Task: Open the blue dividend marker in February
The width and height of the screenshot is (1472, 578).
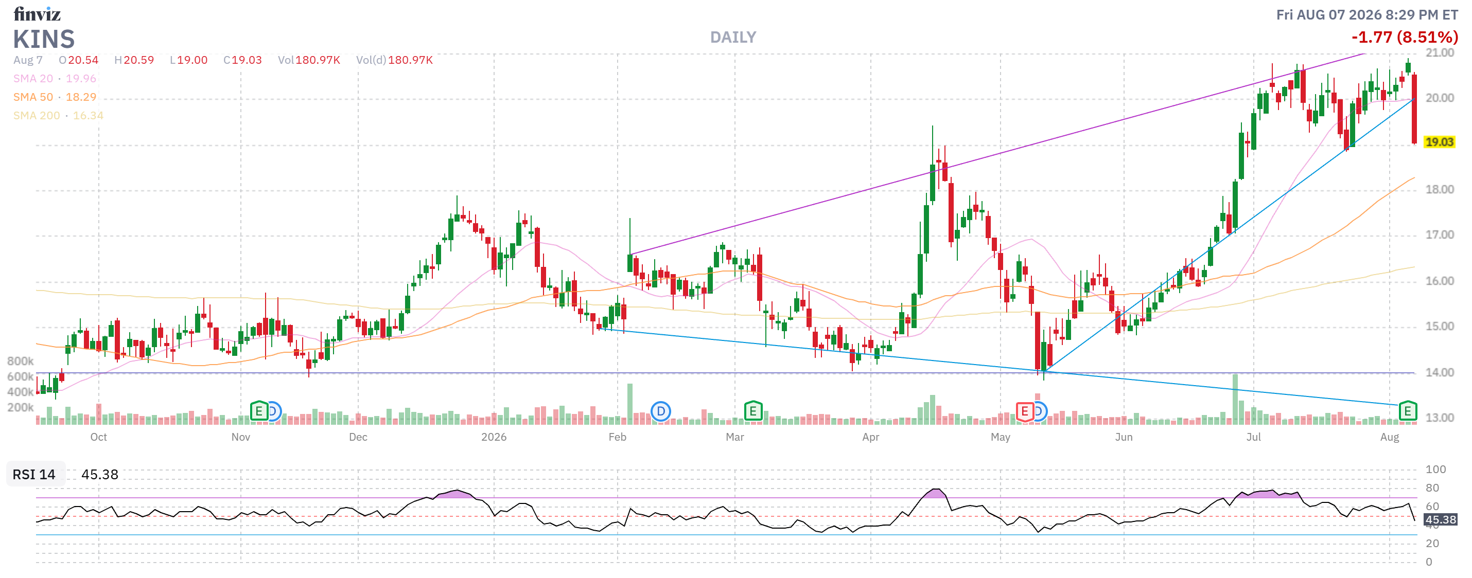Action: 660,411
